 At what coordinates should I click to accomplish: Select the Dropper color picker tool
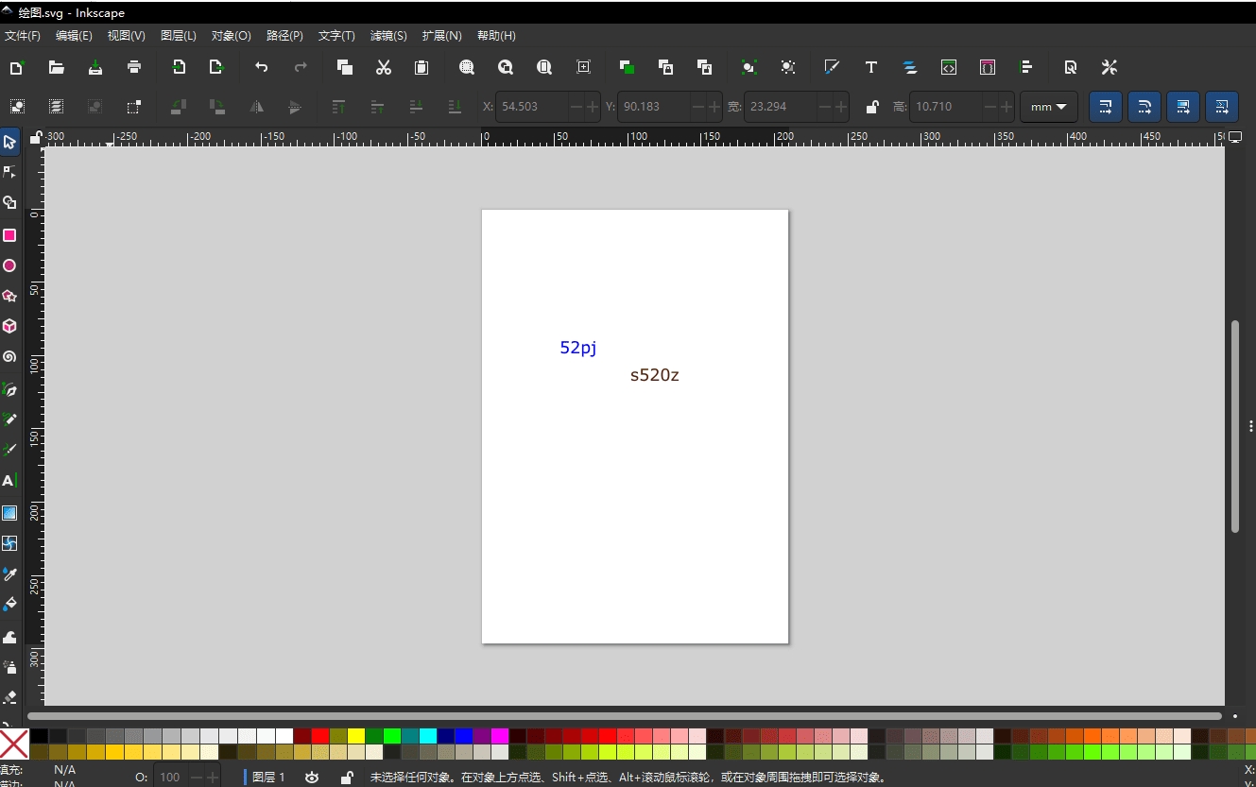point(9,574)
